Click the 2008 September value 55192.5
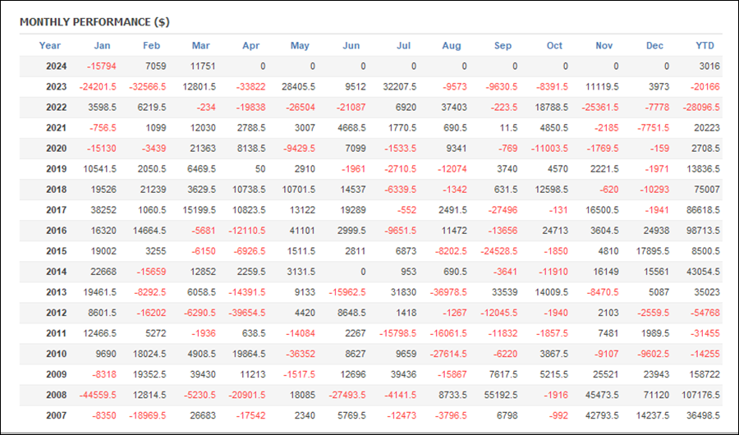 click(x=501, y=395)
